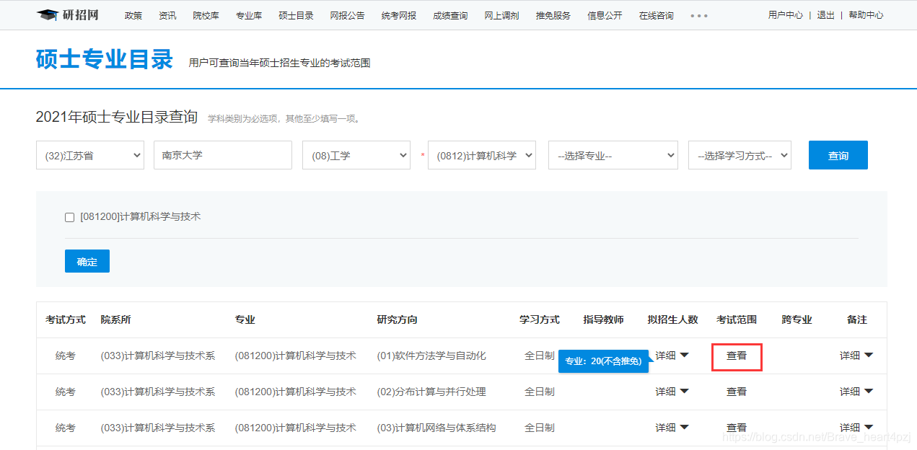Open 用户中心 link
This screenshot has height=450, width=917.
786,15
